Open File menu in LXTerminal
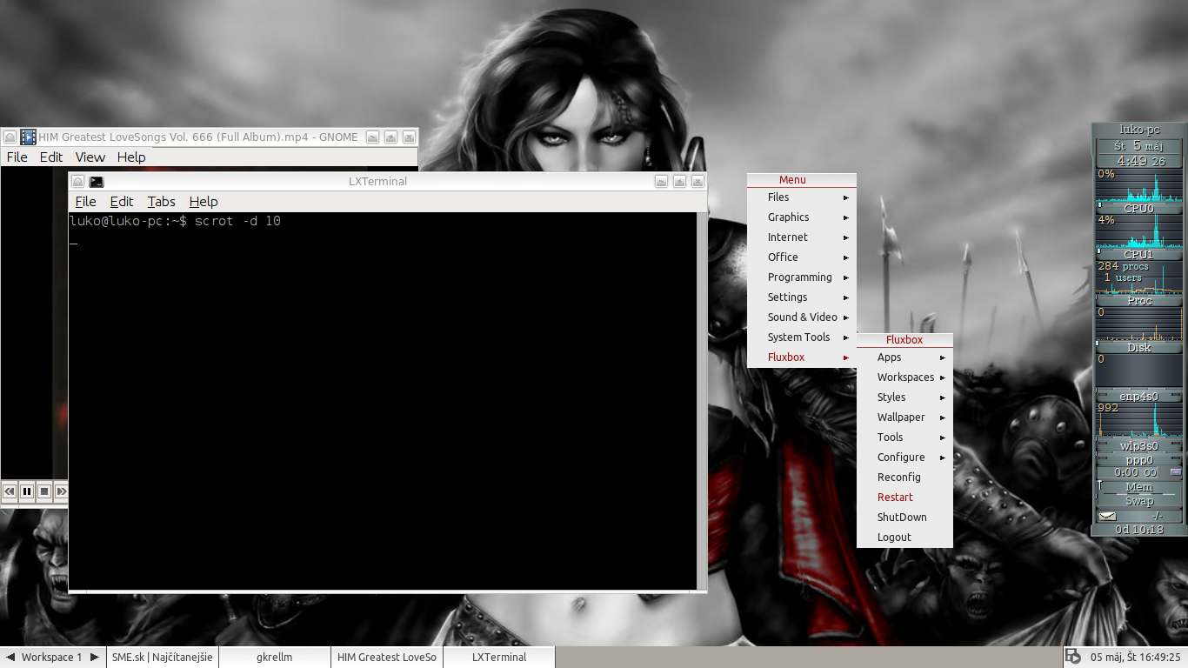1188x668 pixels. [85, 201]
